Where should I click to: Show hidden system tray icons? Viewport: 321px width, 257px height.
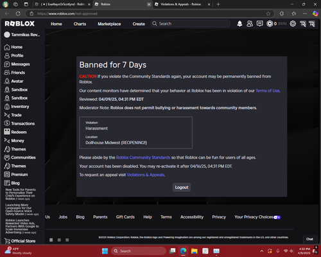tap(261, 251)
